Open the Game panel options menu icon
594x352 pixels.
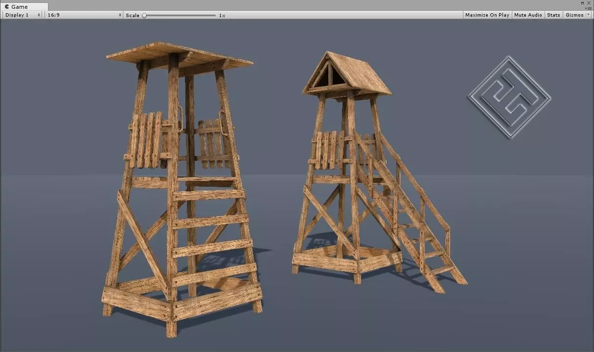tap(589, 8)
